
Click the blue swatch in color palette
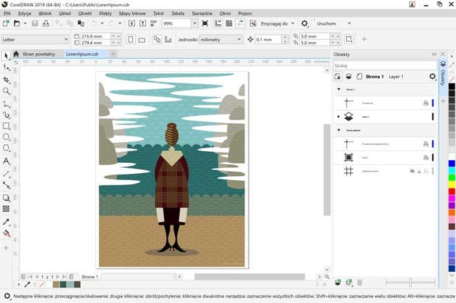(x=452, y=164)
